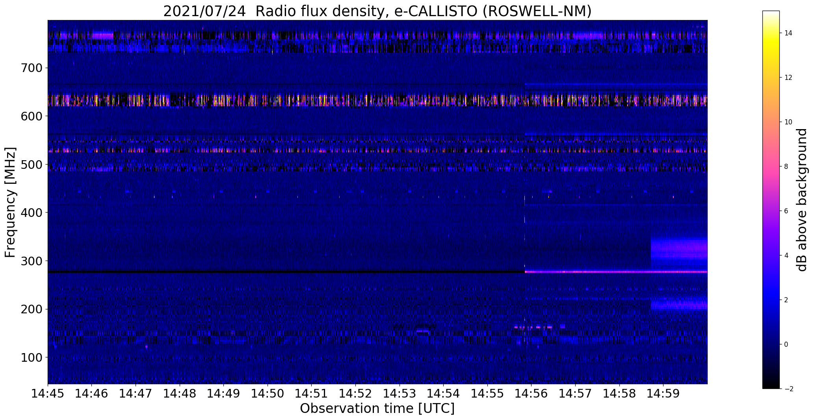
Task: Click the yellow-pink interference band near 630 MHz
Action: coord(377,100)
